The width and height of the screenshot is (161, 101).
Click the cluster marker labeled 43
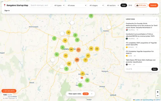[x=91, y=49]
